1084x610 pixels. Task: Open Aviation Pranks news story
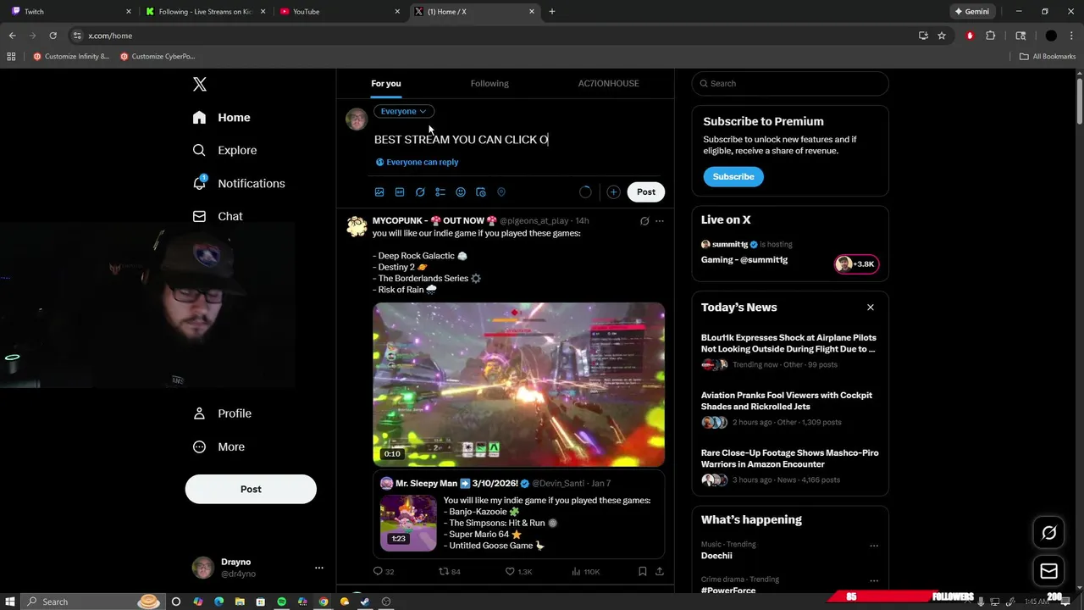click(x=790, y=408)
